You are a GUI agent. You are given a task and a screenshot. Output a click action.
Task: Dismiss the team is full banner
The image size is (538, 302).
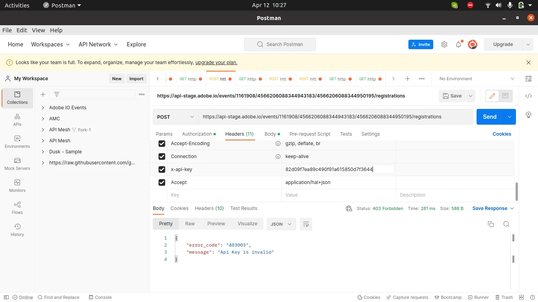click(529, 63)
